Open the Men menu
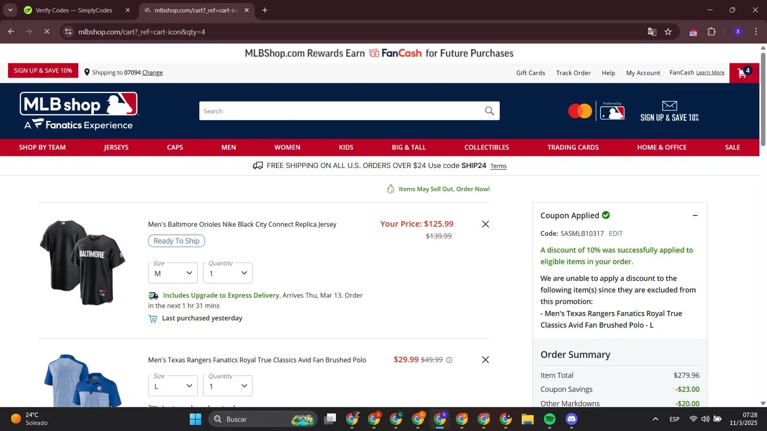The image size is (767, 431). [229, 147]
